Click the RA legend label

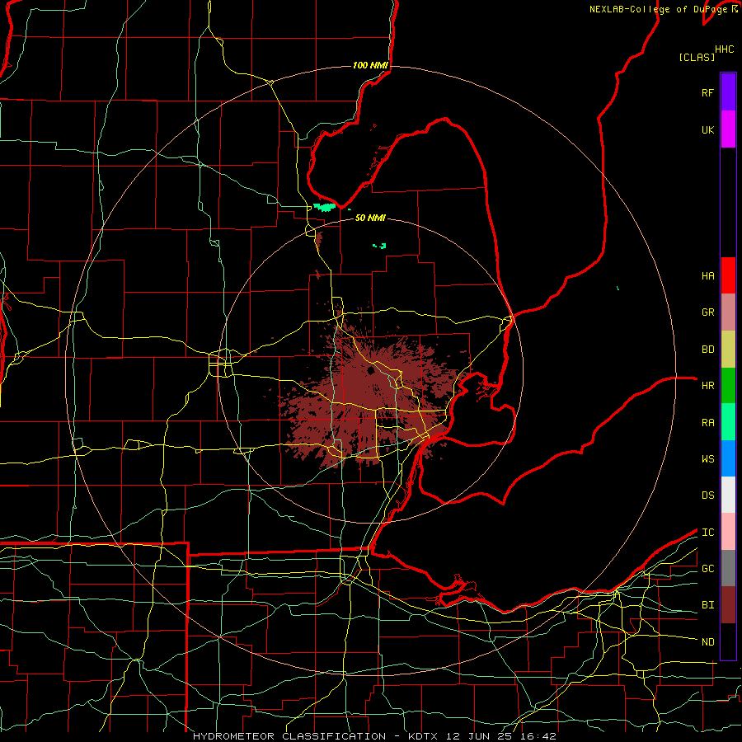pos(707,423)
